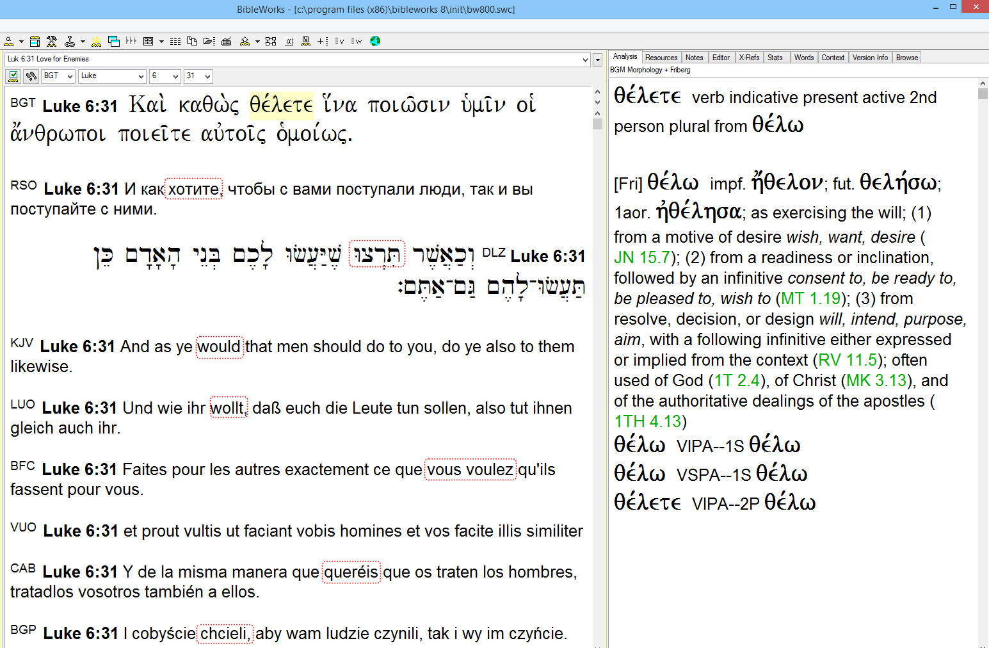Click the cascading windows icon
Image resolution: width=989 pixels, height=648 pixels.
tap(114, 41)
